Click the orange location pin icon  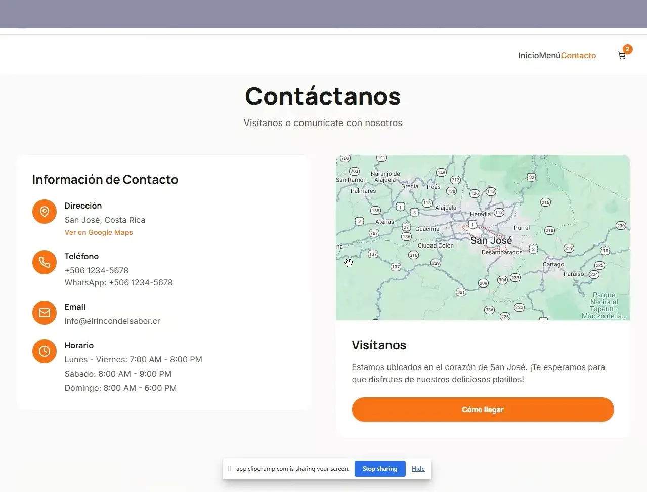point(45,212)
